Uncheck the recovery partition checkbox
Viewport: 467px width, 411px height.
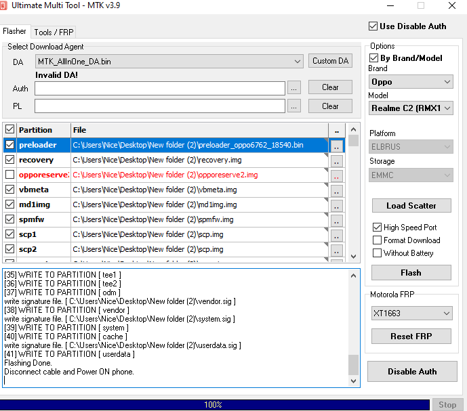pos(10,160)
